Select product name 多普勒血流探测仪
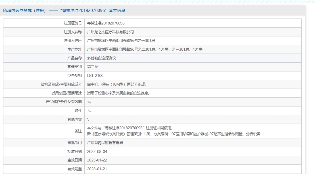This screenshot has width=315, height=174. click(101, 58)
